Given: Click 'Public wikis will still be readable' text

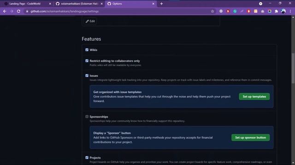Looking at the screenshot, I should pos(115,65).
